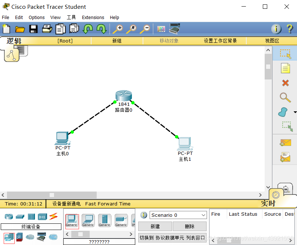The width and height of the screenshot is (297, 245).
Task: Click the Zoom Reset magnifier
Action: 131,29
